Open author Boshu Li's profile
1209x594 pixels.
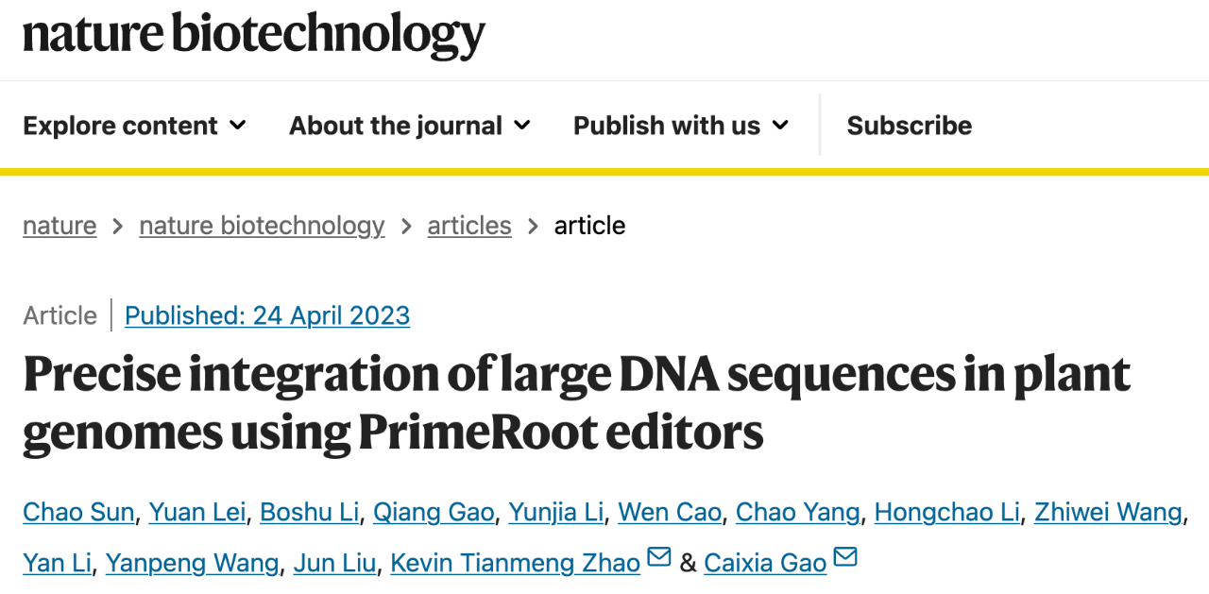coord(309,513)
